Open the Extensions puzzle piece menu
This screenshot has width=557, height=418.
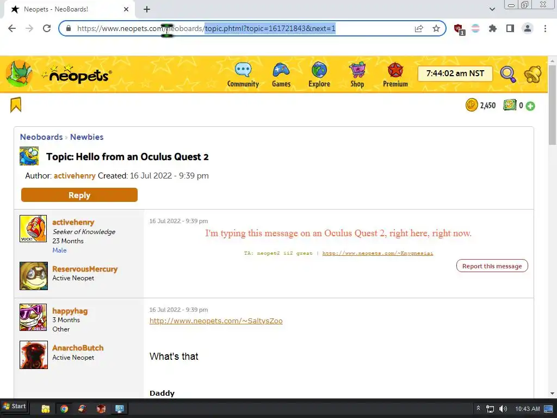[492, 28]
